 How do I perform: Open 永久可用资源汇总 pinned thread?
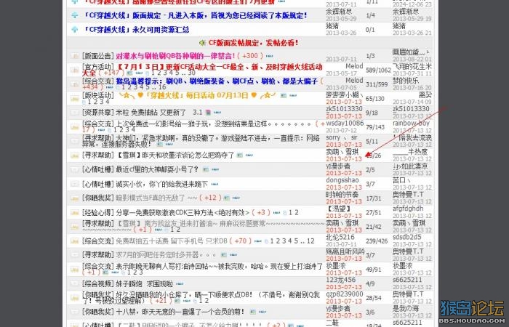tap(136, 30)
